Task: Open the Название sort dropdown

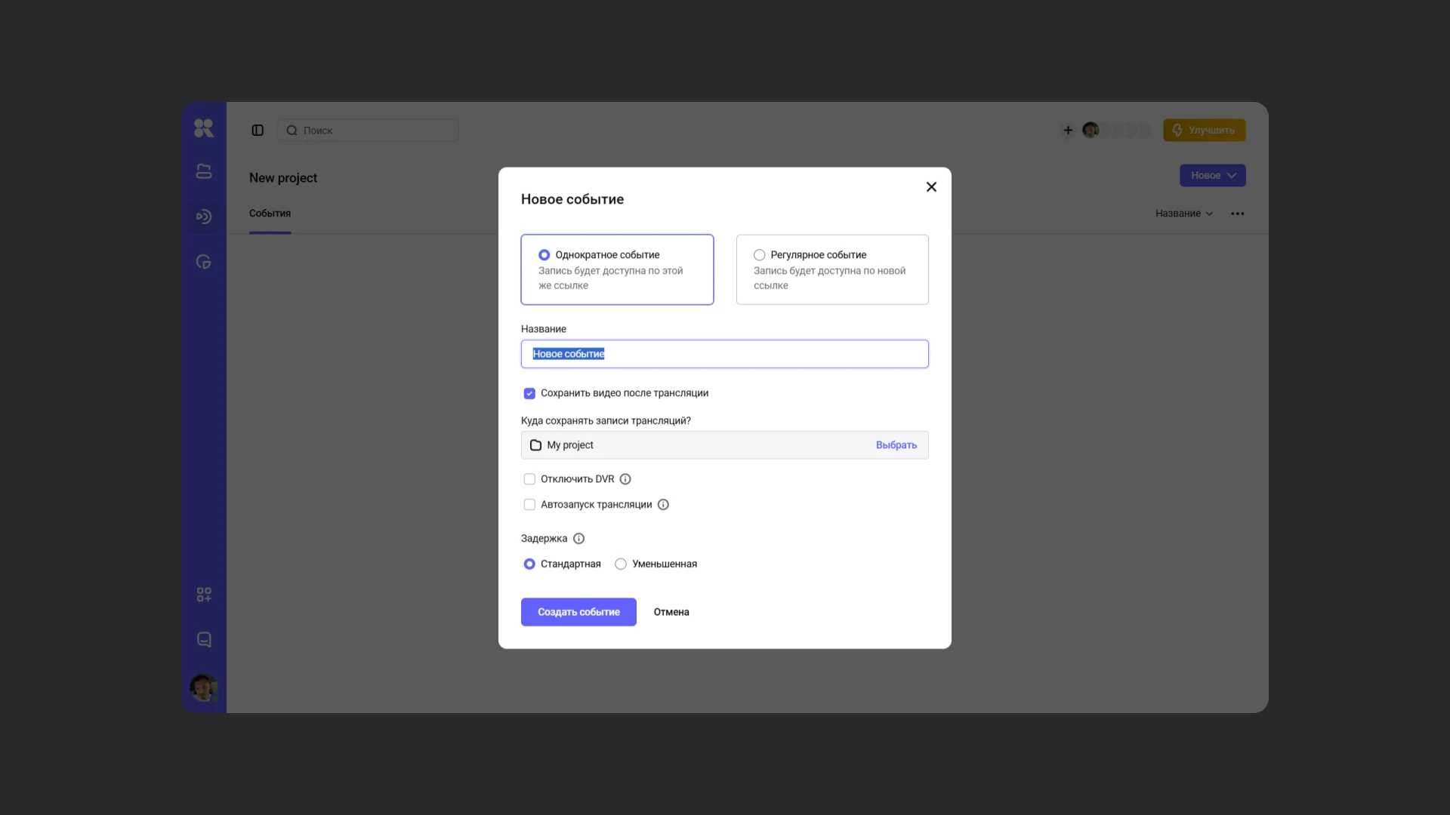Action: tap(1183, 214)
